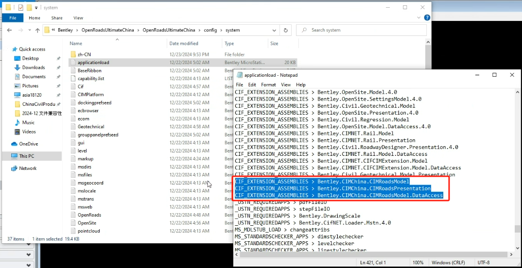
Task: Open Notepad View menu
Action: [x=286, y=85]
